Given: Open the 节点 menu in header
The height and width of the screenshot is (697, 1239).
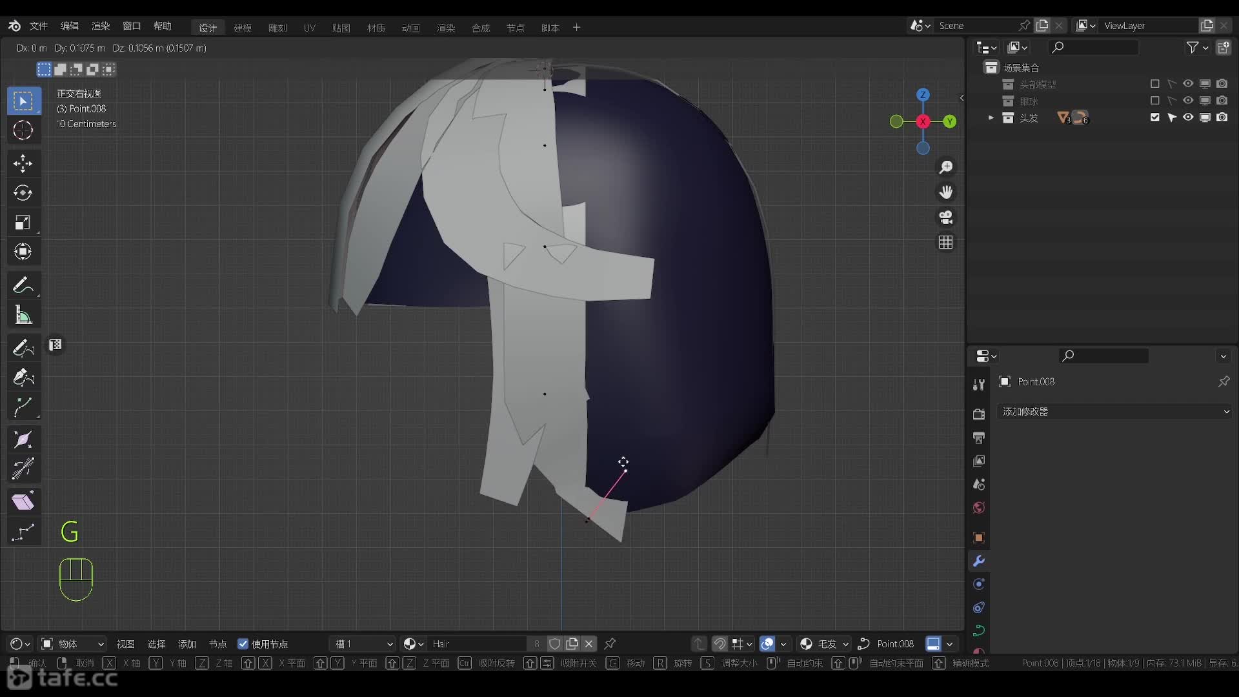Looking at the screenshot, I should pos(217,644).
